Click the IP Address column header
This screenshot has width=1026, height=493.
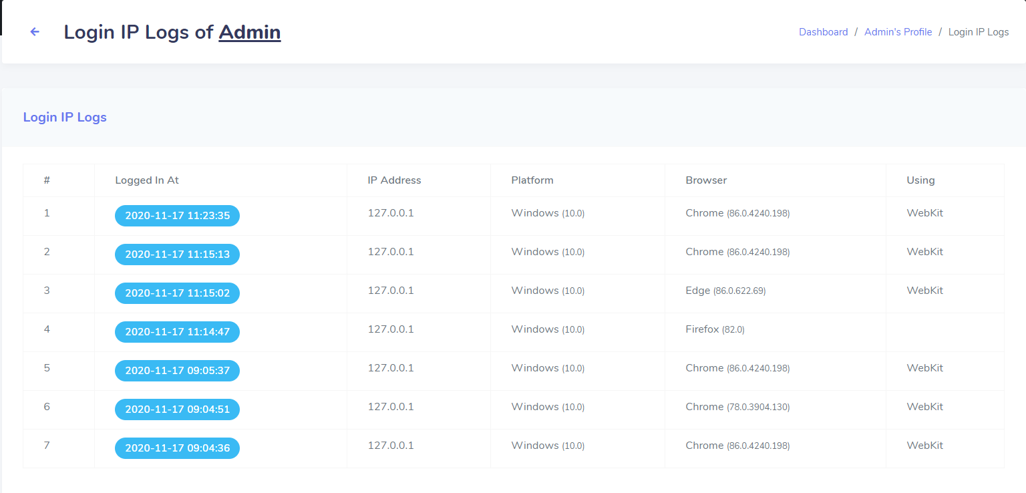pos(394,180)
